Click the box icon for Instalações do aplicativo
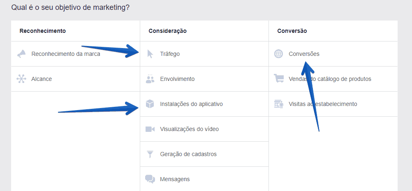This screenshot has height=191, width=412. pyautogui.click(x=150, y=104)
